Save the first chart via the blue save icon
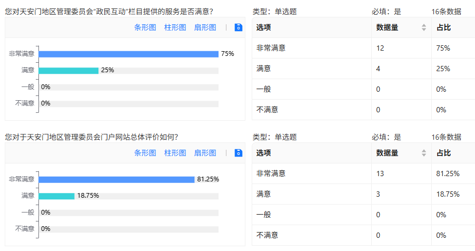 [x=239, y=27]
